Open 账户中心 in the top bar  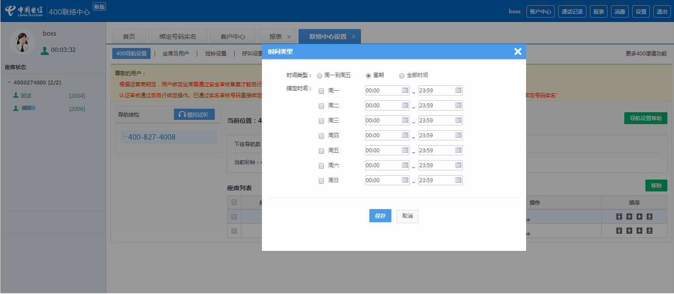[540, 11]
